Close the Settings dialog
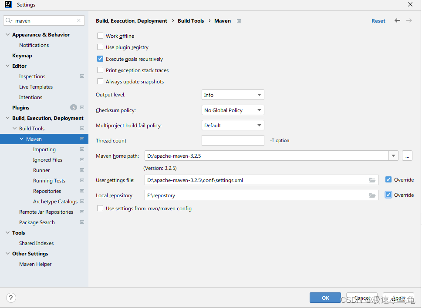This screenshot has width=422, height=308. (410, 5)
